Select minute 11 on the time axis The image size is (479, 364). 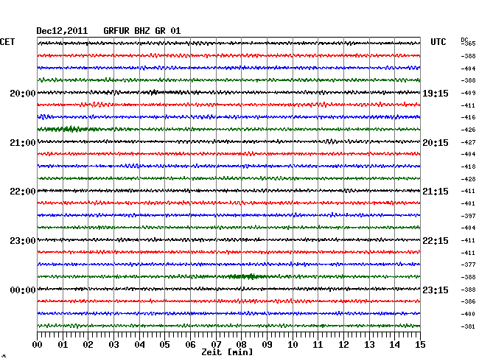(x=318, y=345)
